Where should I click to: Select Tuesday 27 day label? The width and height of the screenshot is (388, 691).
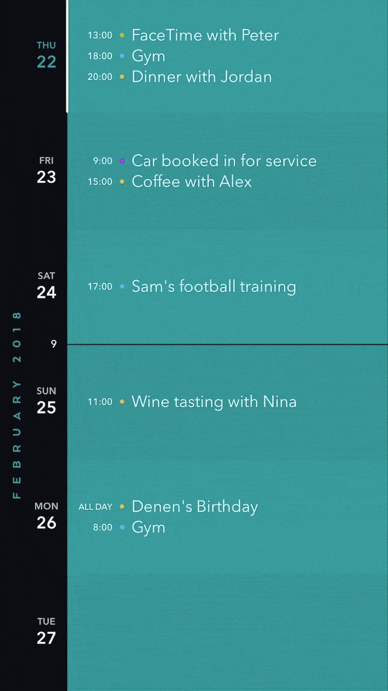point(46,632)
